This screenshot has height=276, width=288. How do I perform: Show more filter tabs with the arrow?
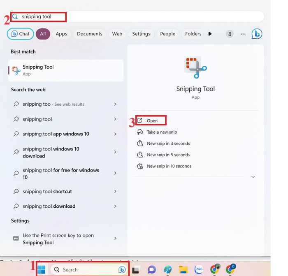pyautogui.click(x=210, y=34)
